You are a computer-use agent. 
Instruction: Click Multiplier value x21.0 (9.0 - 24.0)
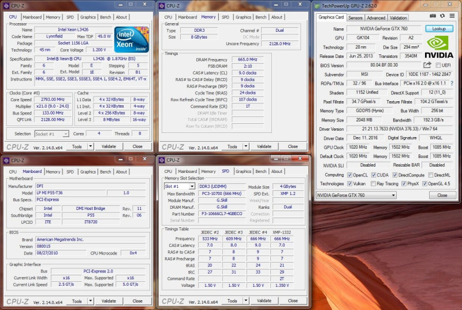tap(53, 106)
